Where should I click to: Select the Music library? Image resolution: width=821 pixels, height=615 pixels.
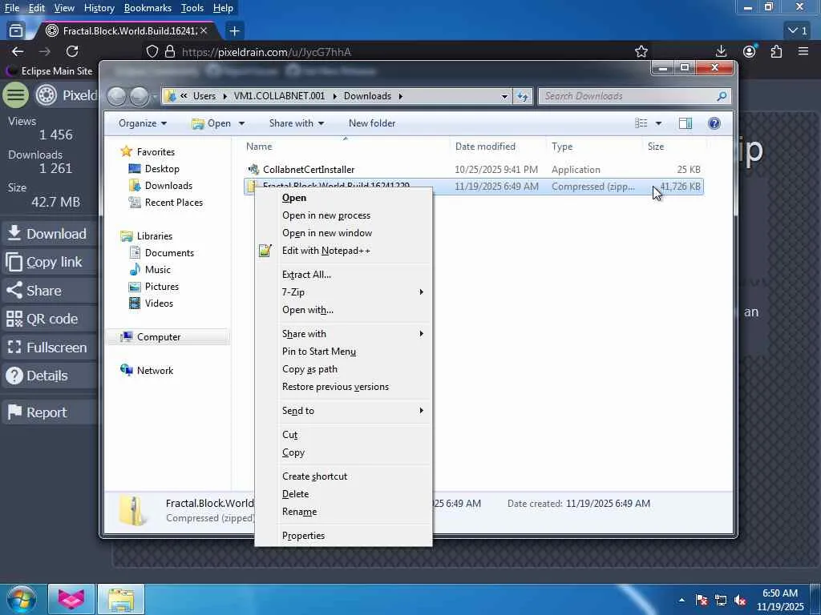point(157,270)
